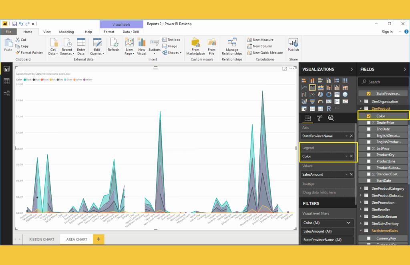Add a new page with plus button
Image resolution: width=410 pixels, height=265 pixels.
(98, 239)
